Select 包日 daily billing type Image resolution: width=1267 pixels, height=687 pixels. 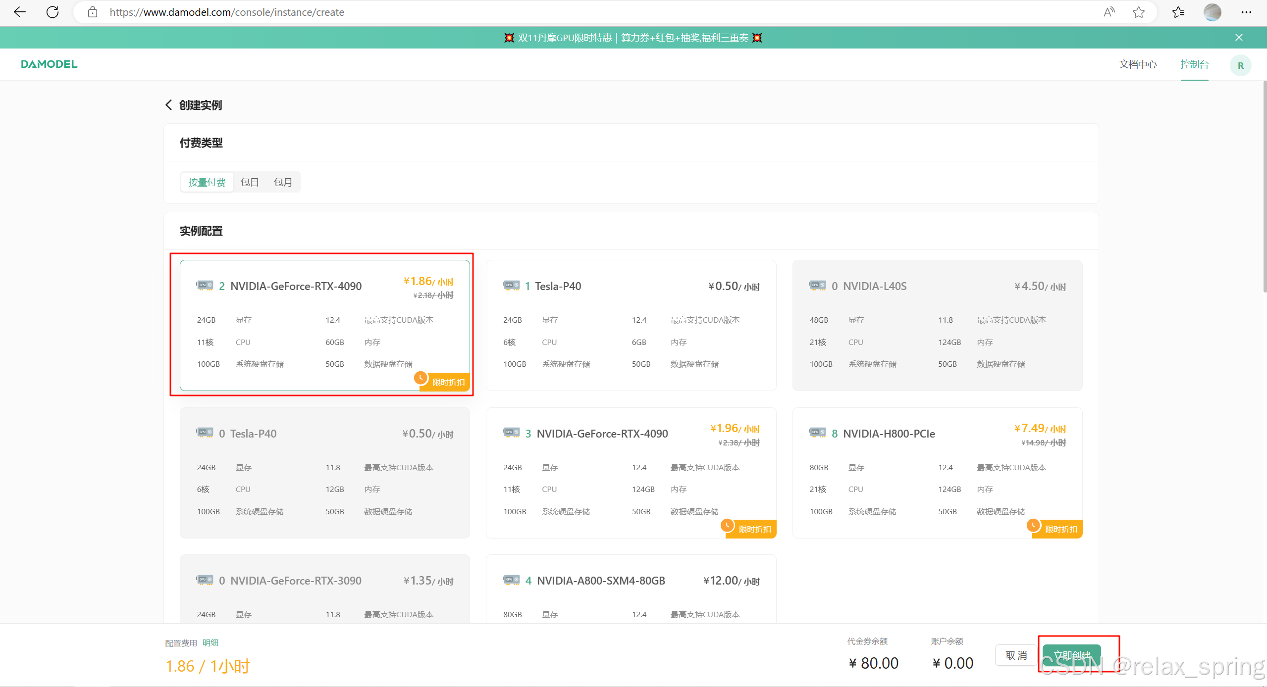click(x=250, y=182)
